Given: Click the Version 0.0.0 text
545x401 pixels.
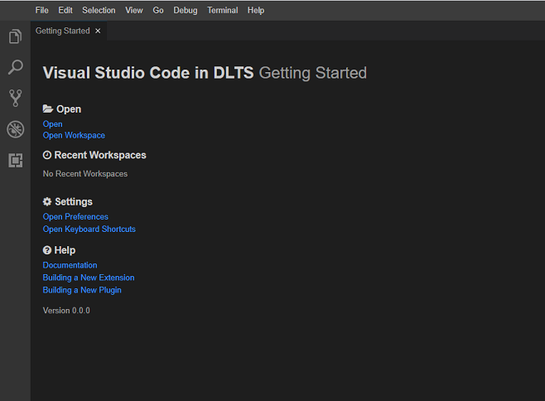Looking at the screenshot, I should coord(66,311).
